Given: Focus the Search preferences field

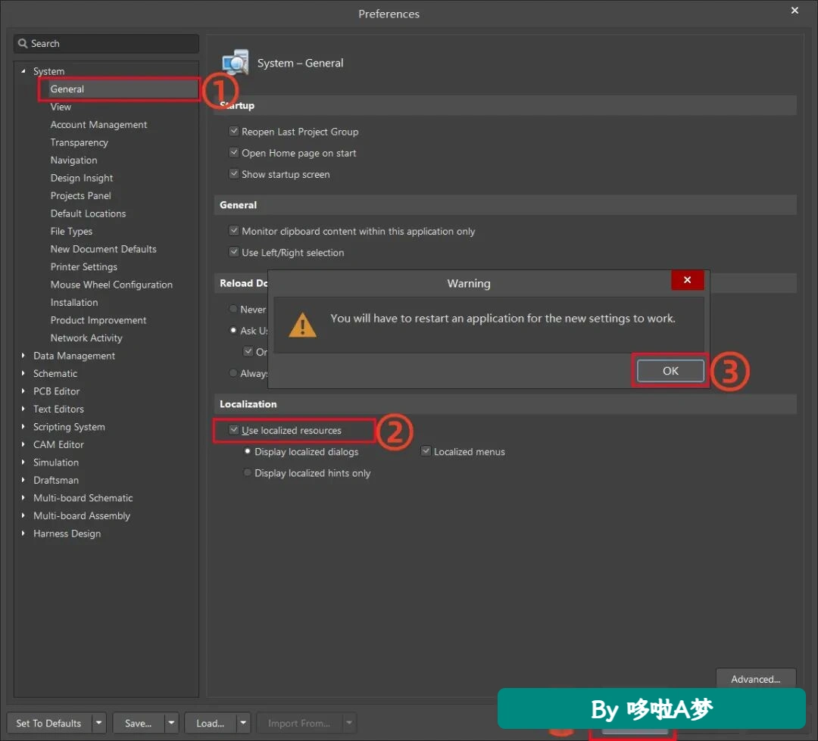Looking at the screenshot, I should coord(107,43).
